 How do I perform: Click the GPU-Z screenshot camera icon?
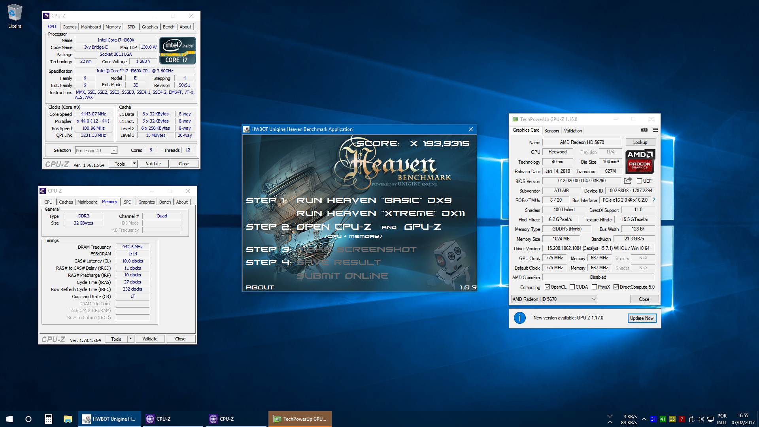(x=644, y=130)
